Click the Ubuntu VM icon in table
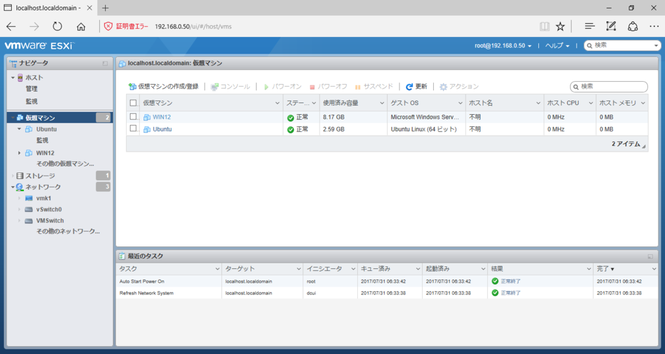 147,130
